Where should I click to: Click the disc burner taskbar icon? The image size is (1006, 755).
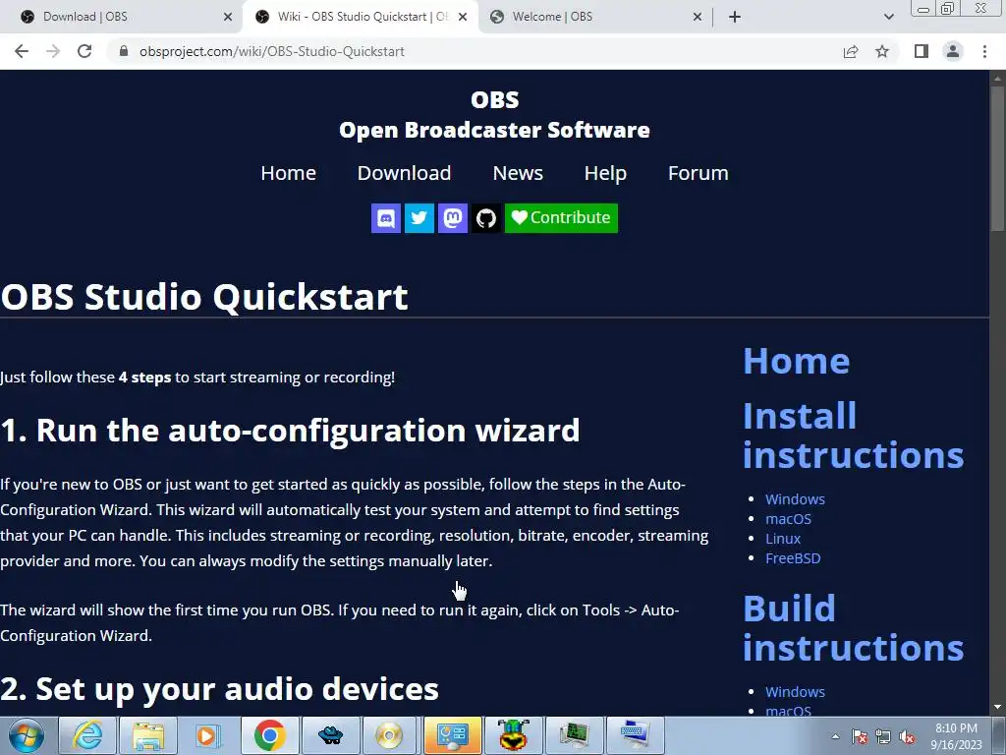pyautogui.click(x=389, y=735)
